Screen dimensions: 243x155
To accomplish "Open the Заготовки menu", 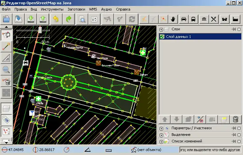I will point(77,9).
